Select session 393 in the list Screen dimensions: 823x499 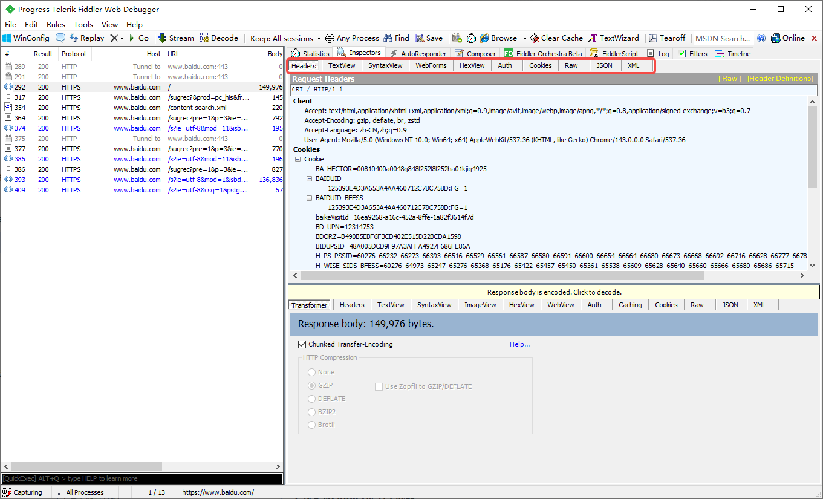(142, 180)
